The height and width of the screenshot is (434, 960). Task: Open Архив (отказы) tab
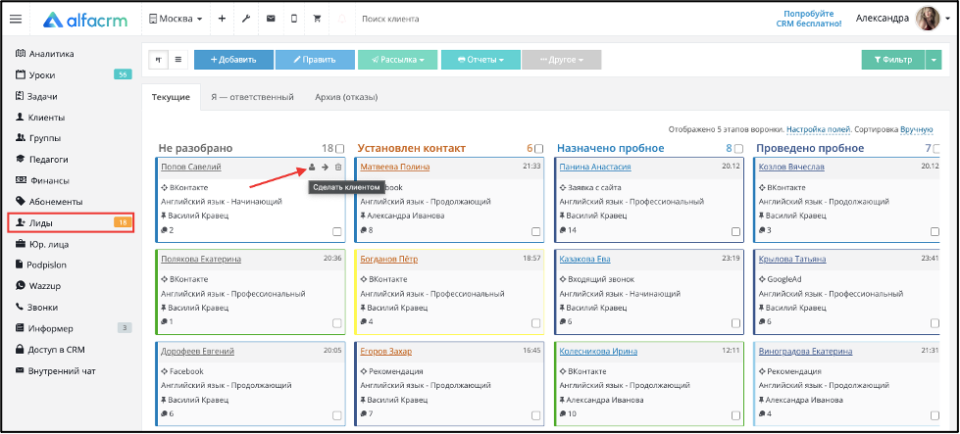pos(346,97)
